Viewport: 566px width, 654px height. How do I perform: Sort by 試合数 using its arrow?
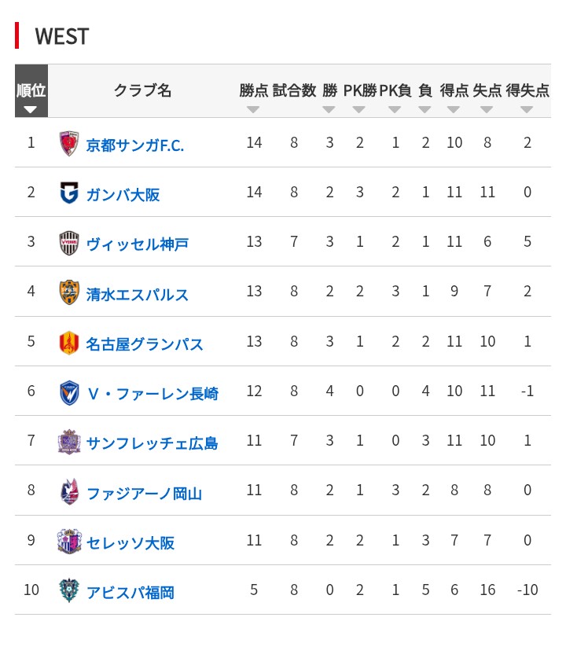tap(294, 109)
